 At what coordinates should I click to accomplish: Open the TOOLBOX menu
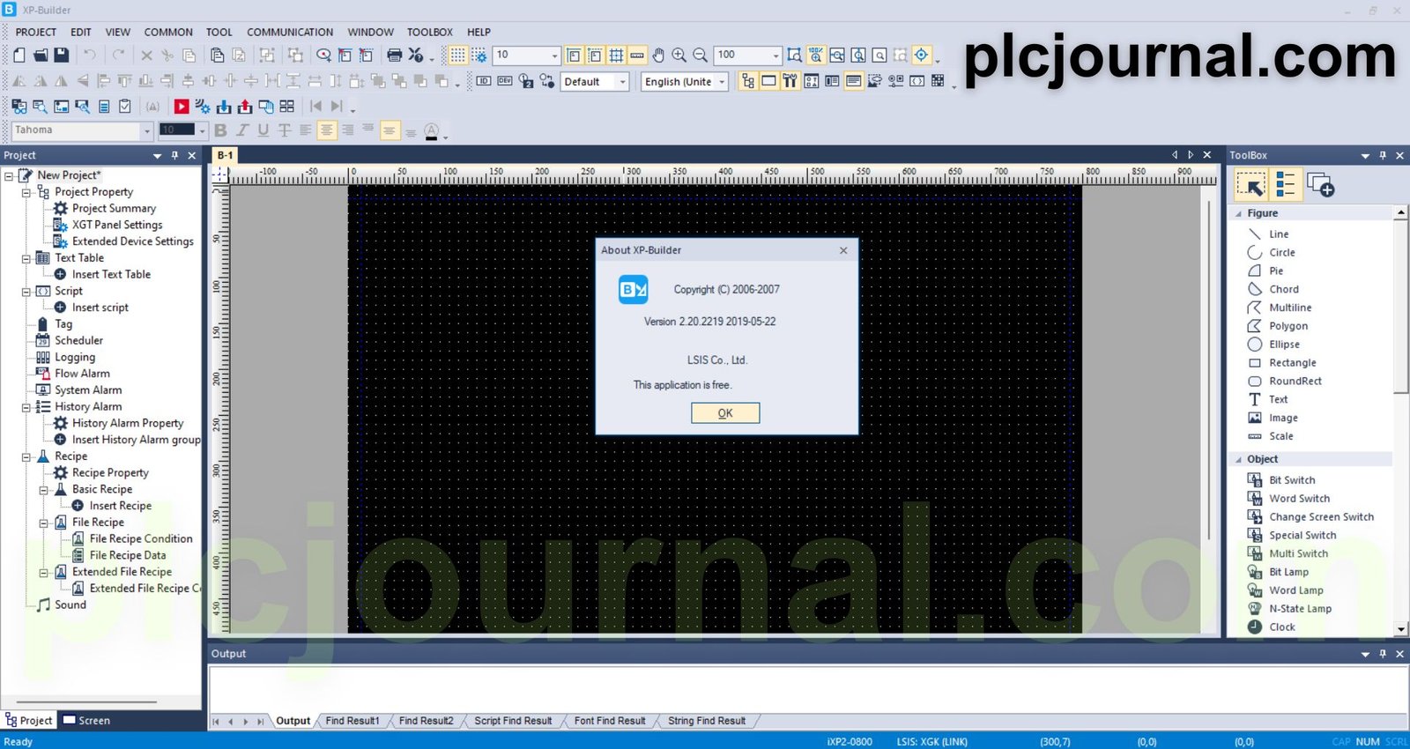pyautogui.click(x=429, y=32)
